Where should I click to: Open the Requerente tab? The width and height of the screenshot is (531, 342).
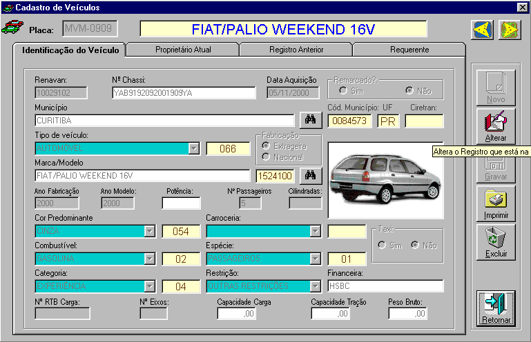409,50
